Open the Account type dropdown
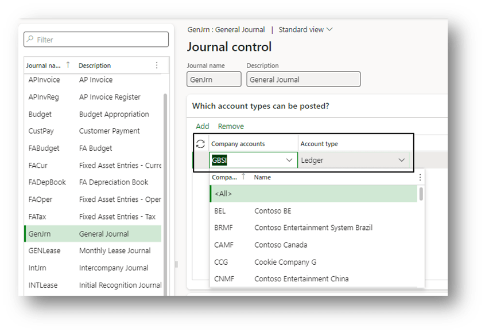Viewport: 485px width, 333px height. click(401, 160)
